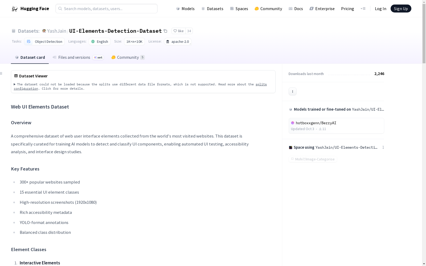This screenshot has width=426, height=266.
Task: Open the like count 34
Action: 189,31
